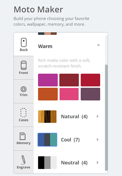Pick the crimson red color swatch
Image resolution: width=122 pixels, height=176 pixels.
(x=90, y=80)
